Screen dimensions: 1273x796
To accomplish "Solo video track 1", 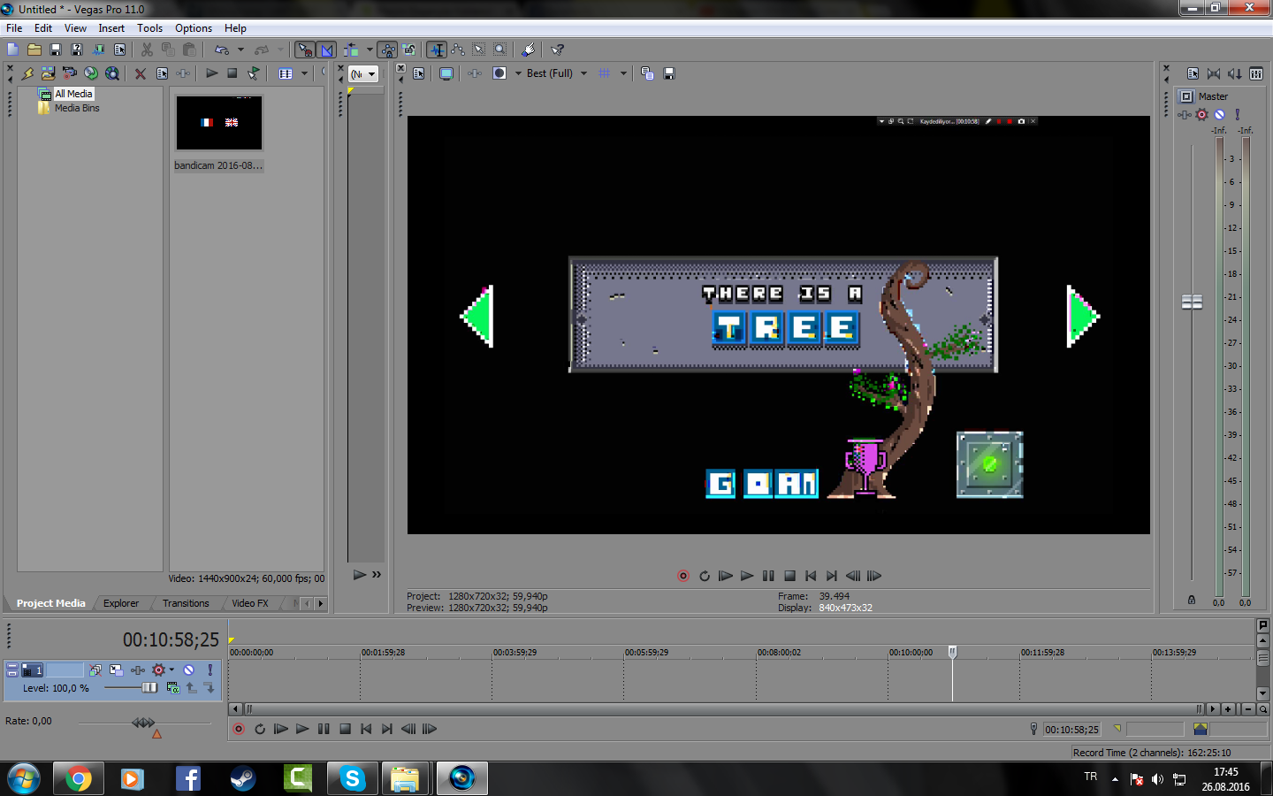I will point(210,670).
